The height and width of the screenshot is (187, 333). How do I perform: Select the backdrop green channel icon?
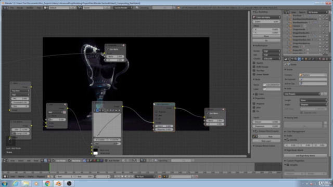click(x=98, y=161)
